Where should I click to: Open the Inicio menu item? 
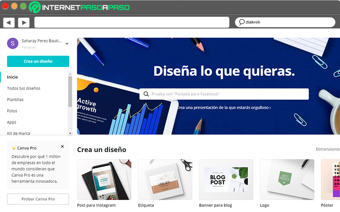[12, 77]
